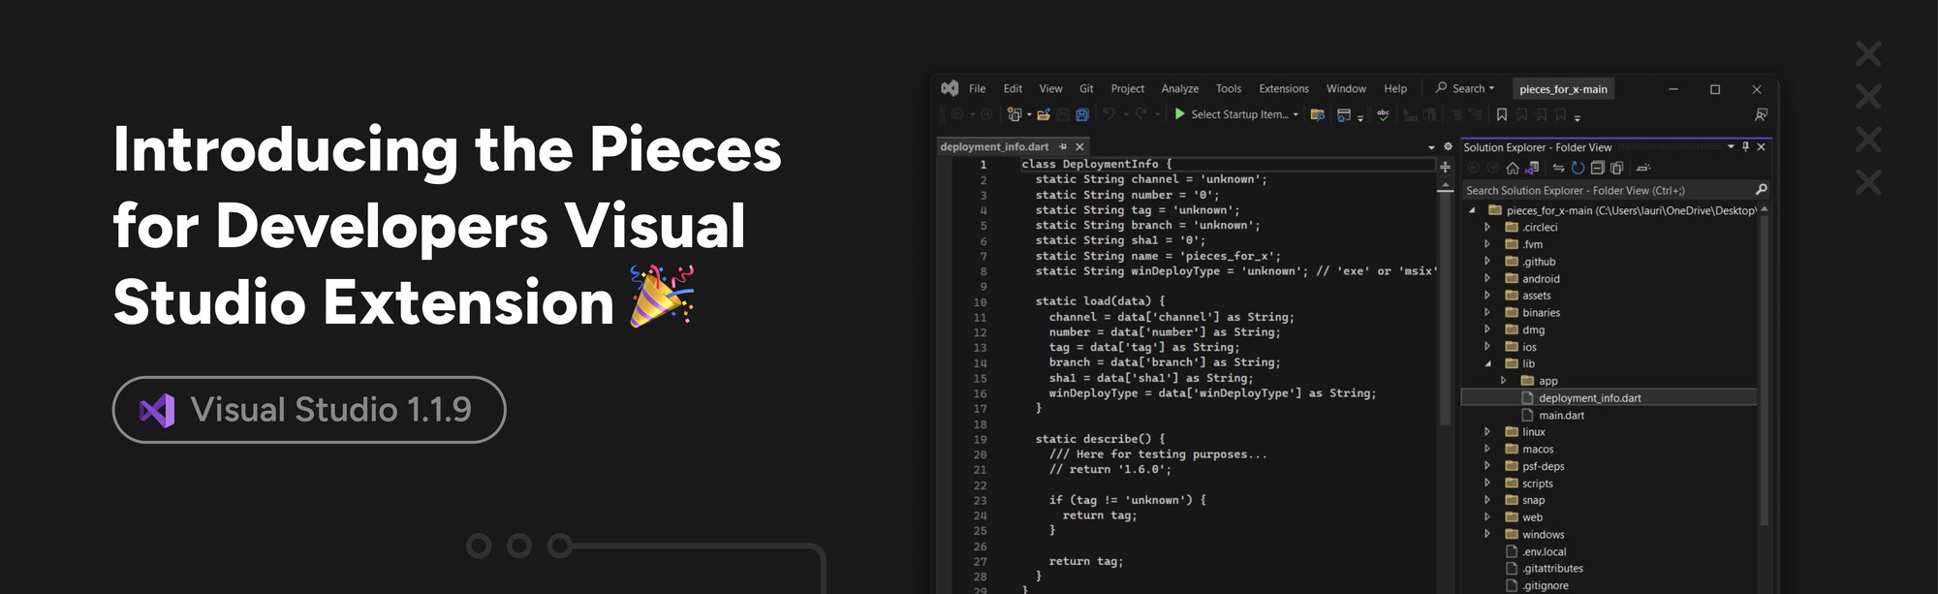This screenshot has height=594, width=1938.
Task: Click the Visual Studio logo icon in title bar
Action: point(950,88)
